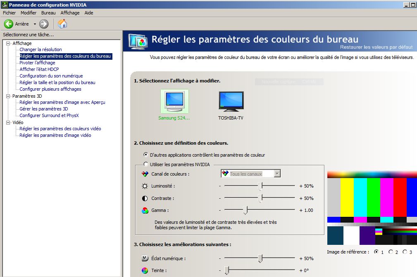Select the TOSHIBA-TV display icon

pyautogui.click(x=231, y=101)
